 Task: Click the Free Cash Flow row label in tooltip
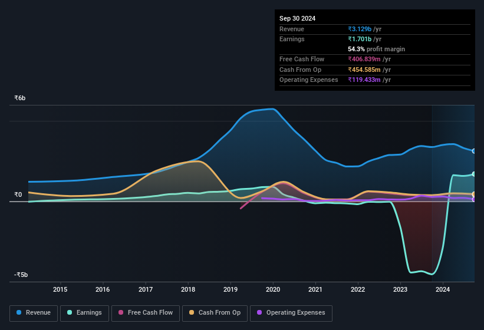point(302,59)
